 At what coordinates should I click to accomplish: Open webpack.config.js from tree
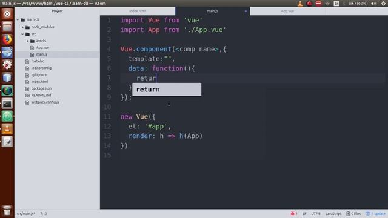click(45, 102)
